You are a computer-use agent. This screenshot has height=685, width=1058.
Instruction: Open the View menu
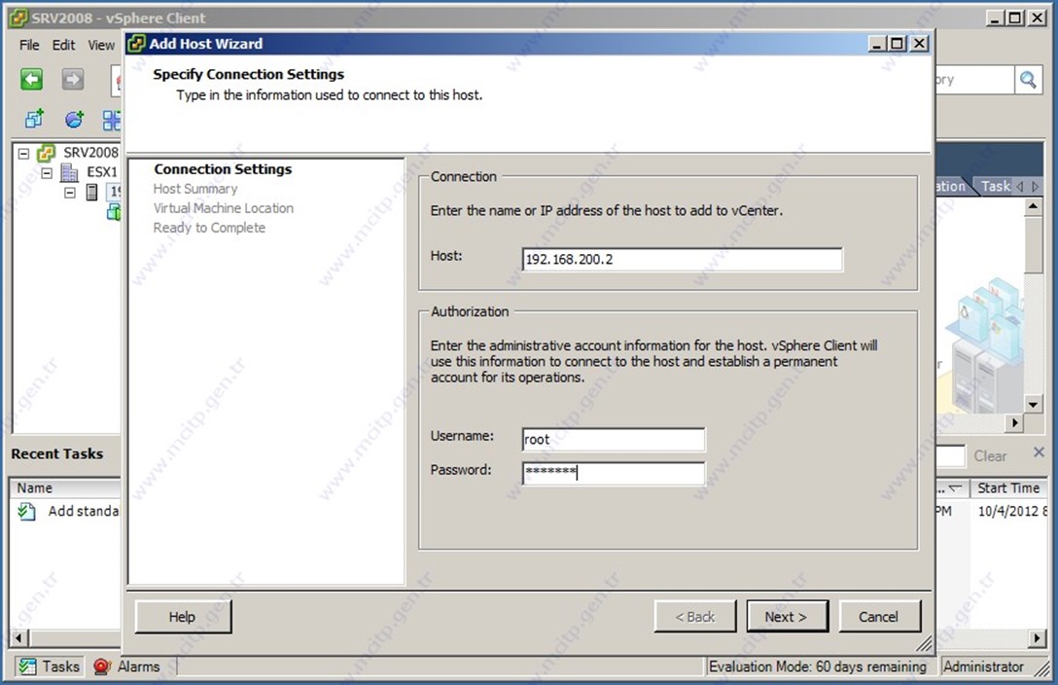[101, 45]
